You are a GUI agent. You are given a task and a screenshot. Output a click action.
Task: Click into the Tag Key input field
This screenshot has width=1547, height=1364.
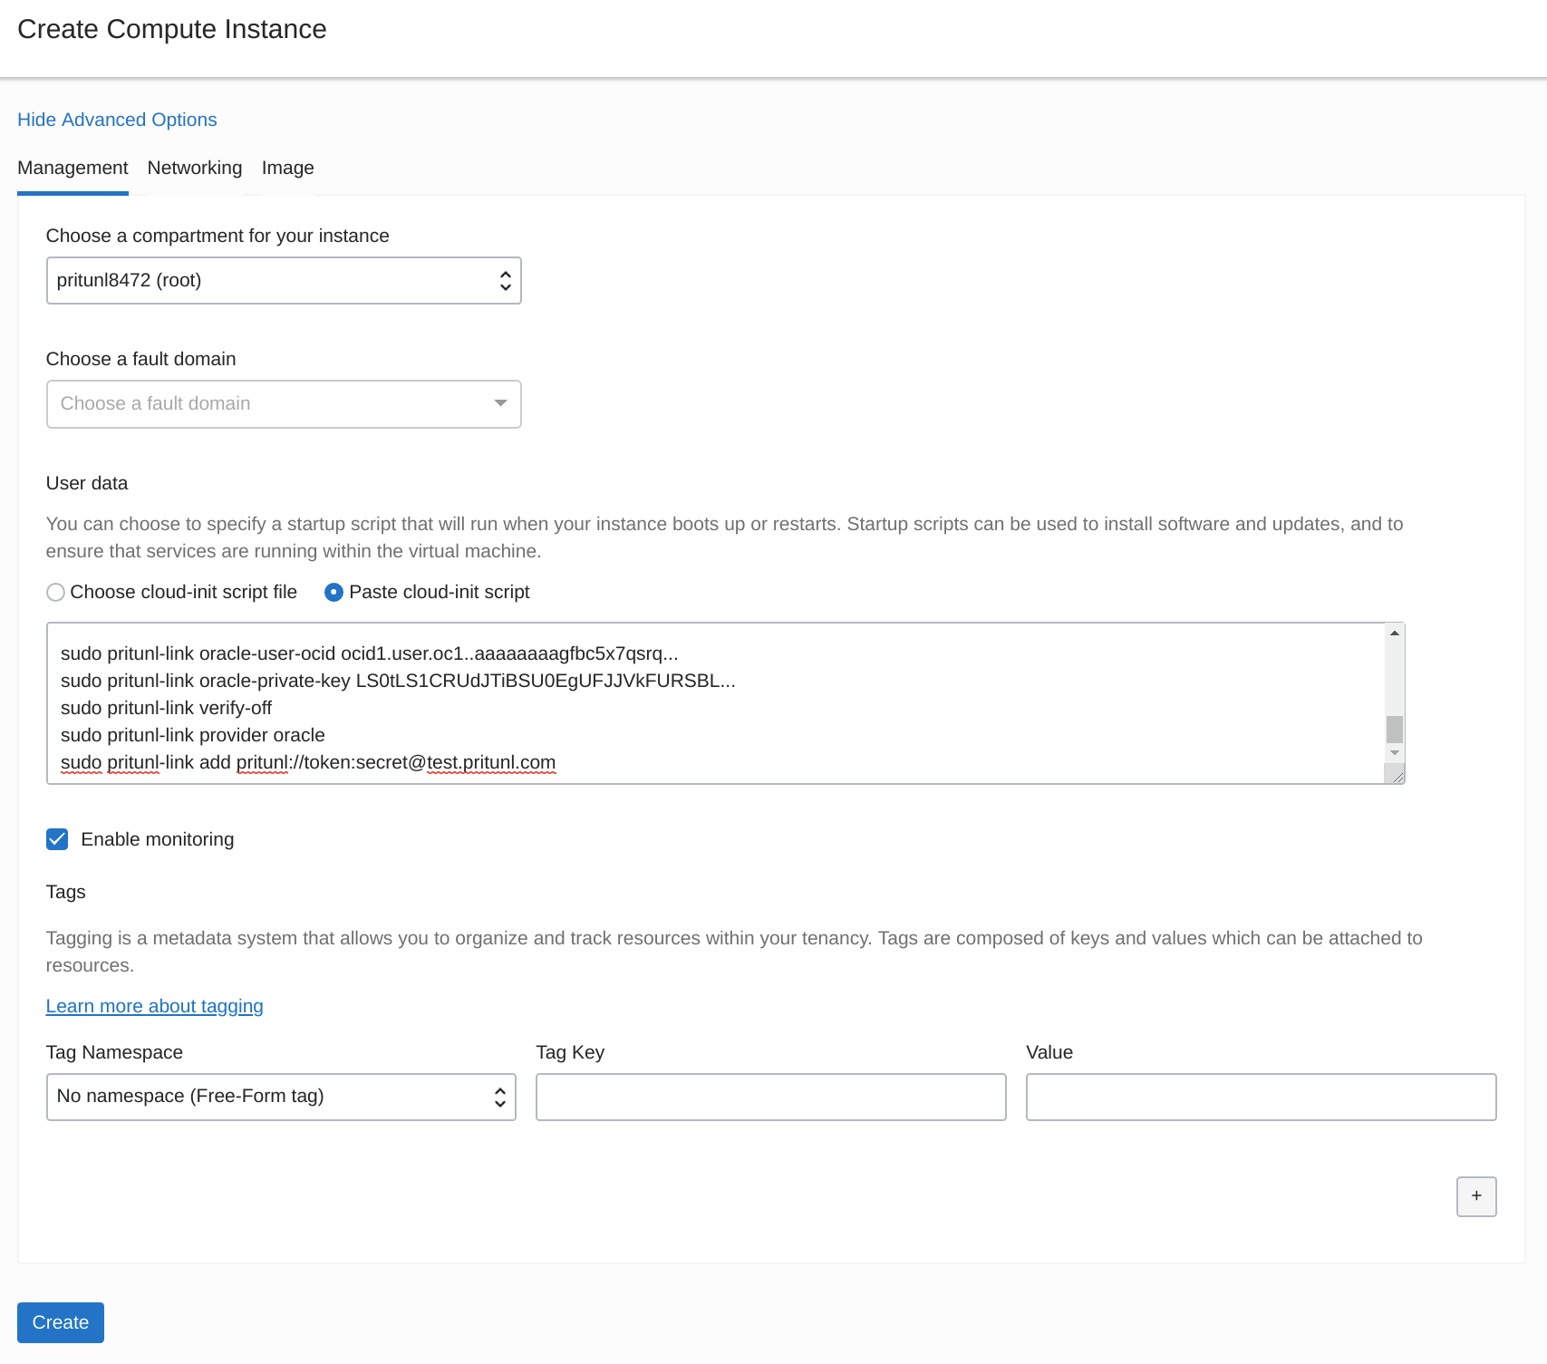coord(771,1098)
